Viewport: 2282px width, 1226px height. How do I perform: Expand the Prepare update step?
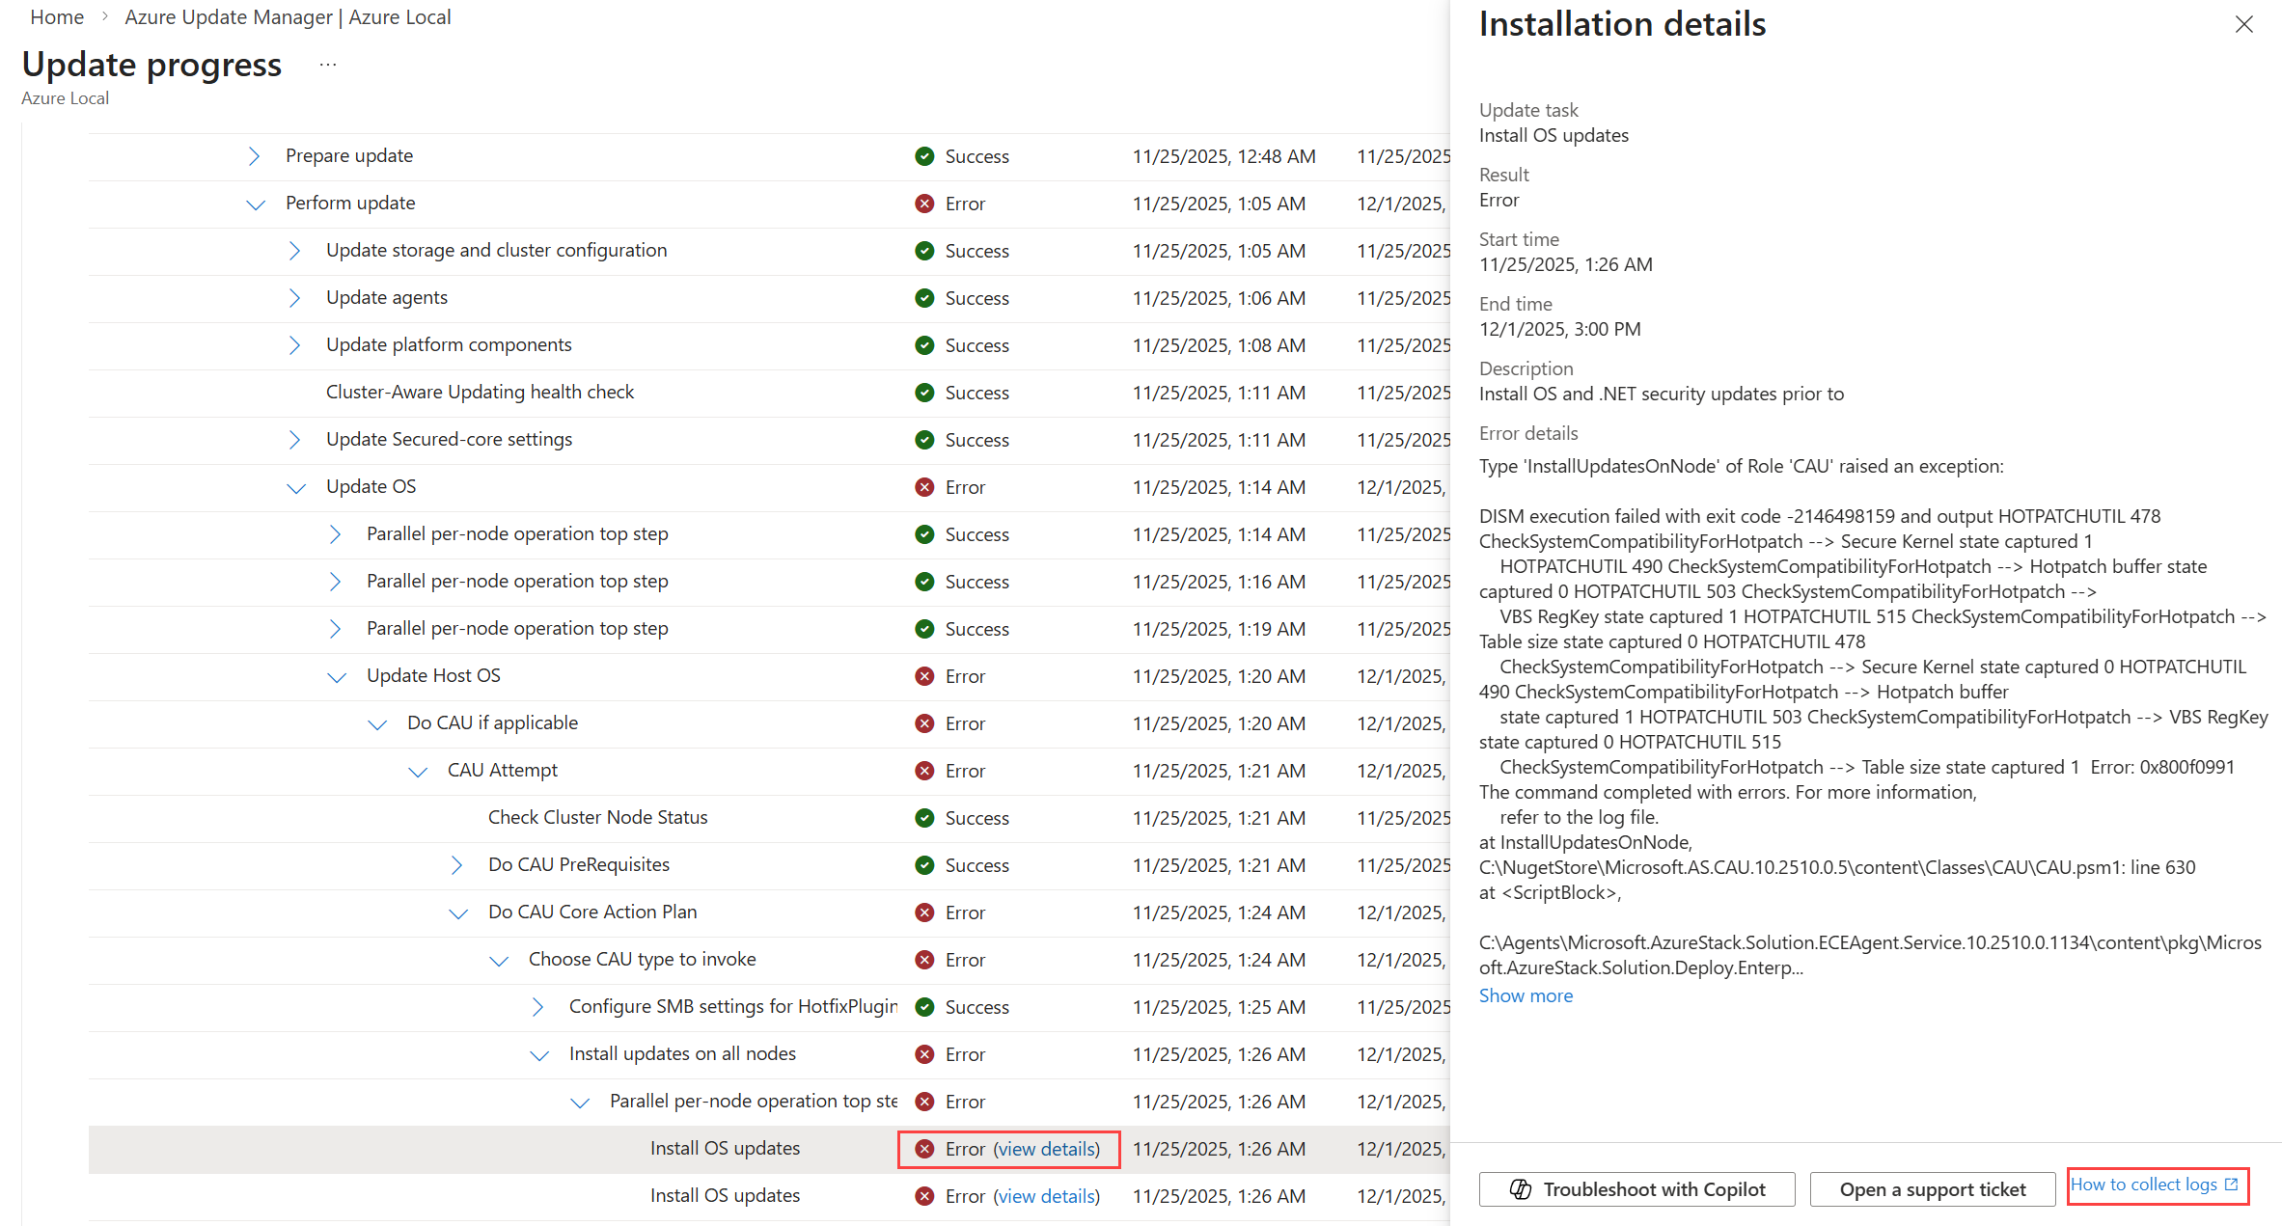(x=254, y=156)
